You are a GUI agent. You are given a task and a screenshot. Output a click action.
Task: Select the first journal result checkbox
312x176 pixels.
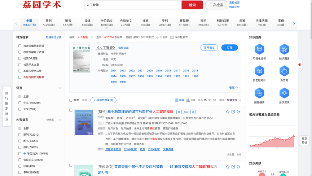point(71,110)
